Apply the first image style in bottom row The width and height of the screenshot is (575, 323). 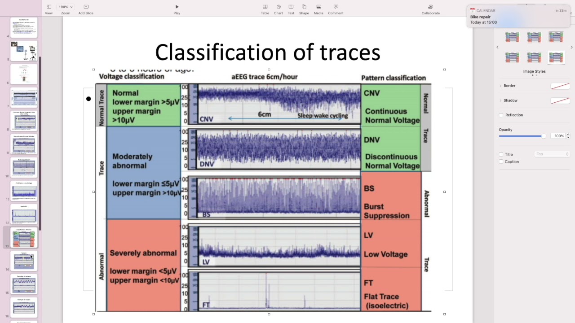pyautogui.click(x=512, y=57)
